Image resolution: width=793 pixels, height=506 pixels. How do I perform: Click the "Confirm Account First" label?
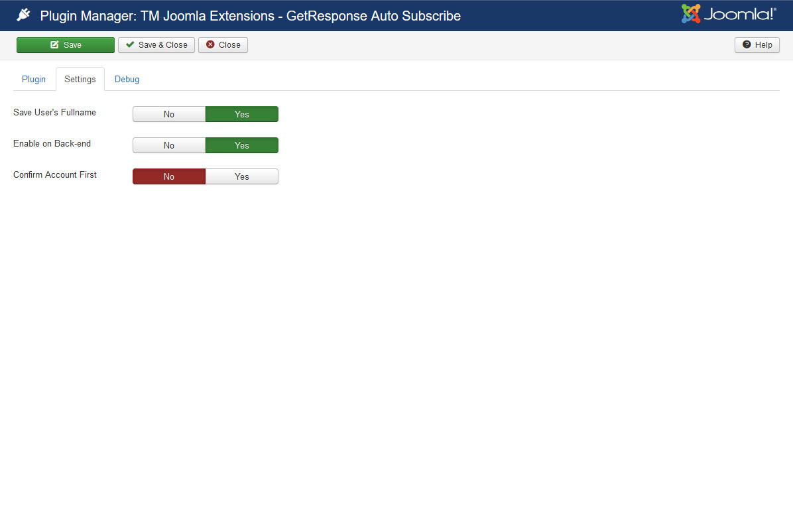click(54, 174)
